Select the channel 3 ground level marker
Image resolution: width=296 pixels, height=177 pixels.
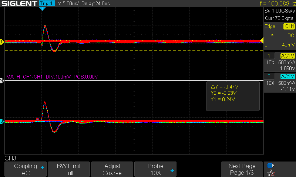2,121
